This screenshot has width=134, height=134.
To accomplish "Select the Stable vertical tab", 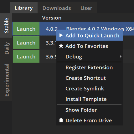I will [x=6, y=25].
